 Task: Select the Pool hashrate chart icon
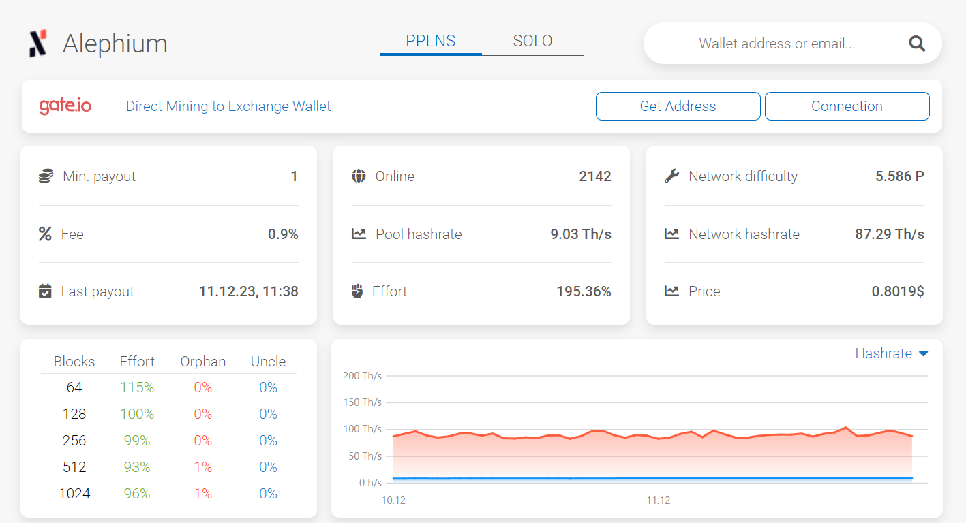point(358,234)
